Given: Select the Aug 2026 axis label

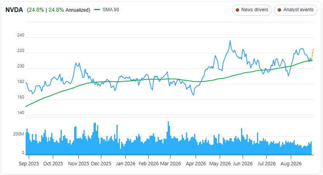Looking at the screenshot, I should (x=291, y=164).
